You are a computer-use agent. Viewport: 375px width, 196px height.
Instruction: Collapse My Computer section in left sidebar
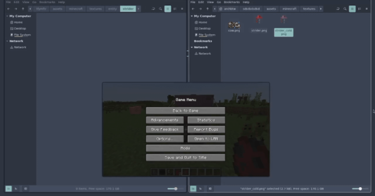tap(7, 16)
